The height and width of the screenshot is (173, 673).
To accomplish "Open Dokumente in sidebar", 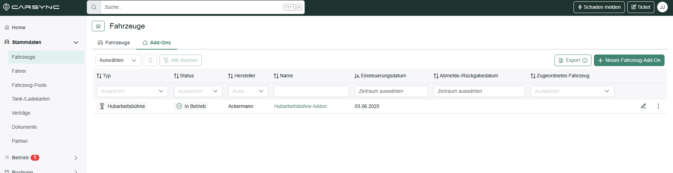I will click(24, 127).
